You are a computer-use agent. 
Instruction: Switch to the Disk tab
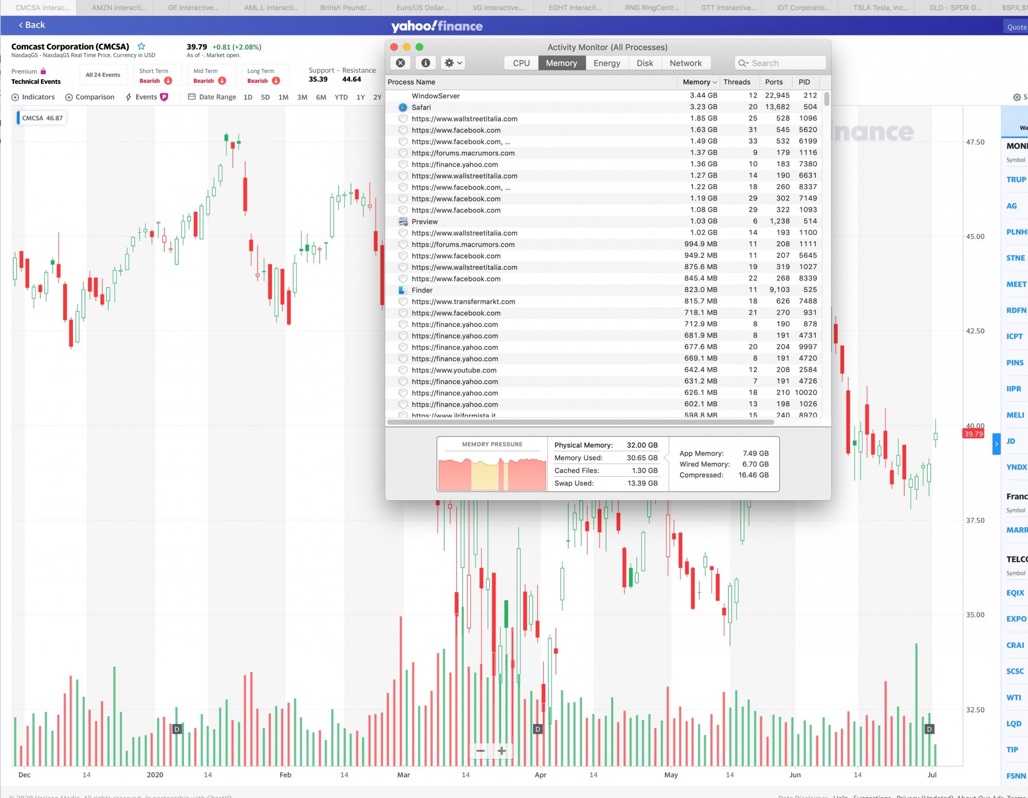[x=645, y=63]
